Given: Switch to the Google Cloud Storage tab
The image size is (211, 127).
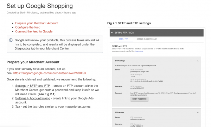Looking at the screenshot, I should coord(147,39).
